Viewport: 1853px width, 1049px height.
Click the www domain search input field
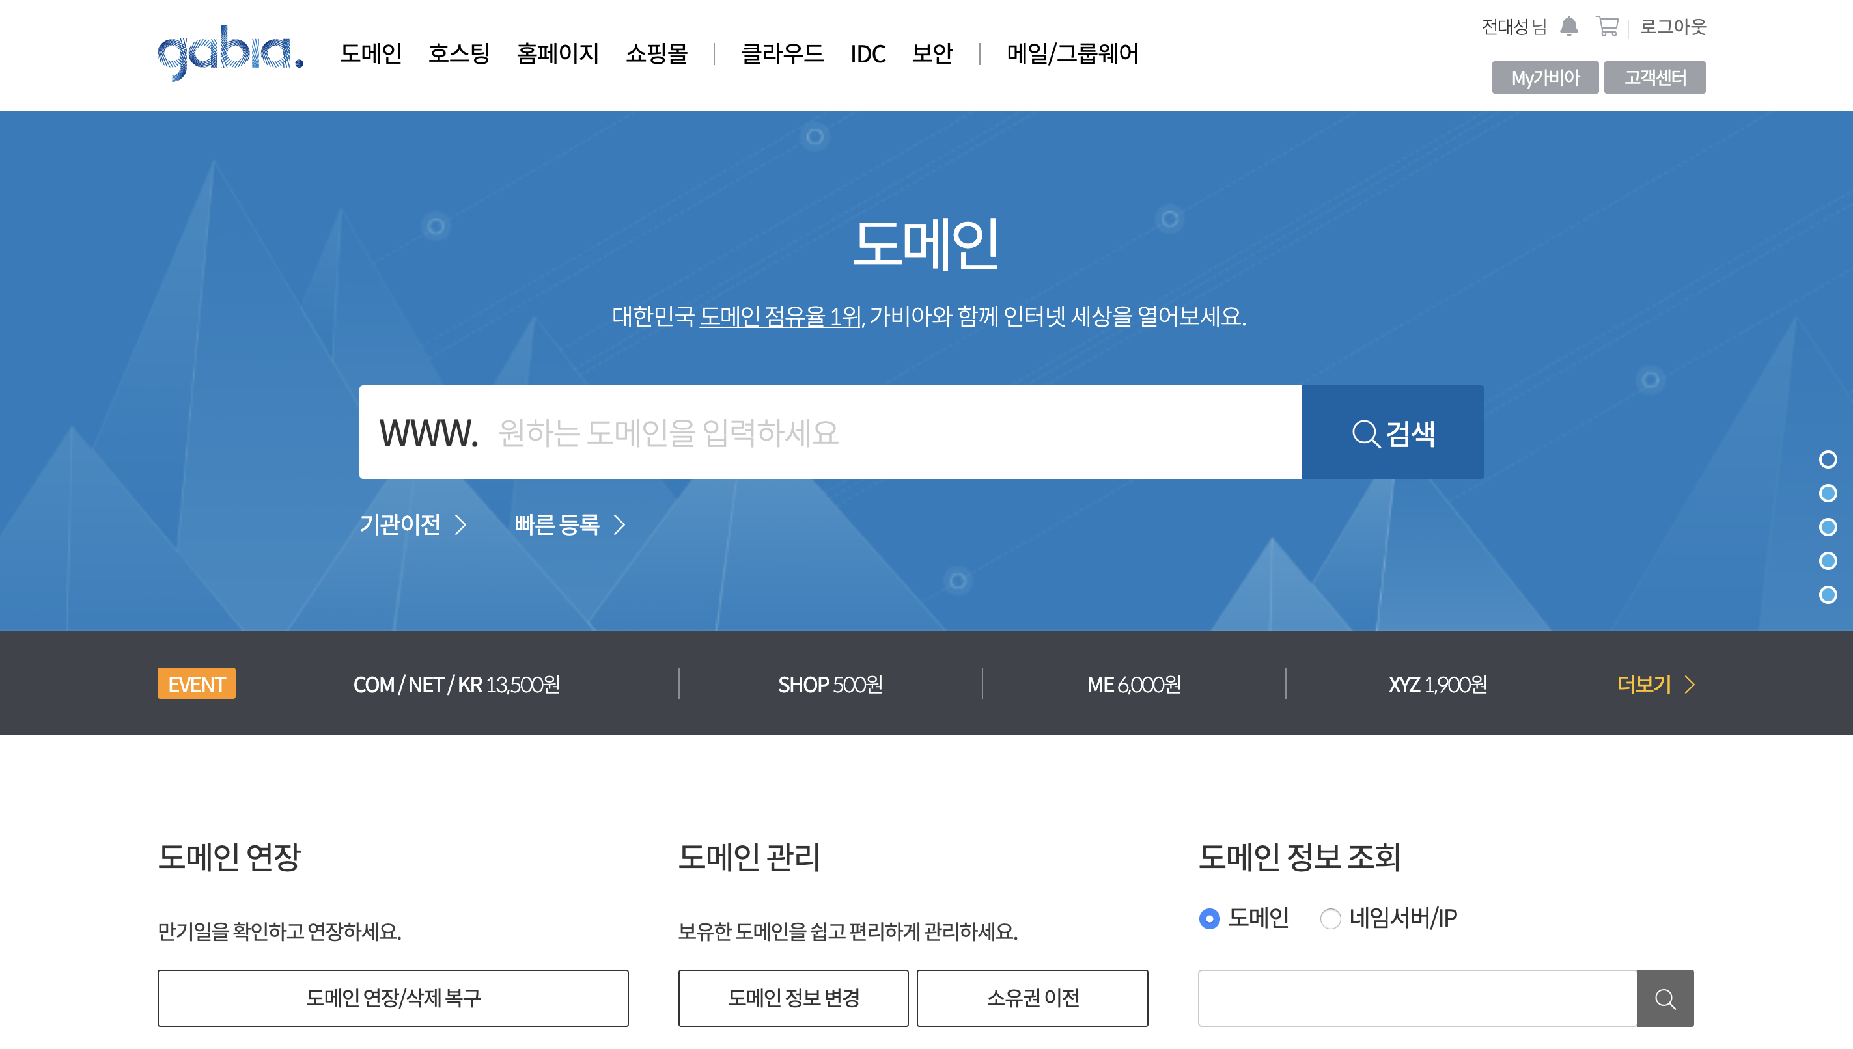[894, 432]
